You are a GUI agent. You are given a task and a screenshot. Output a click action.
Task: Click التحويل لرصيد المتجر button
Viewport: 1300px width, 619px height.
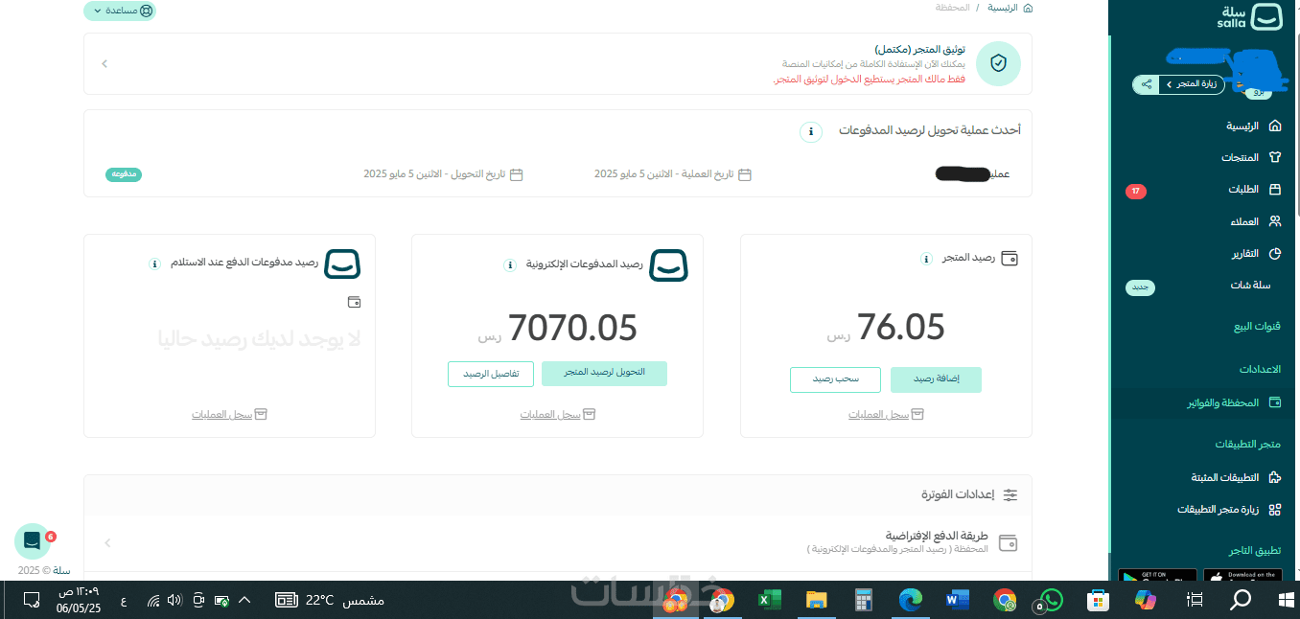coord(604,374)
